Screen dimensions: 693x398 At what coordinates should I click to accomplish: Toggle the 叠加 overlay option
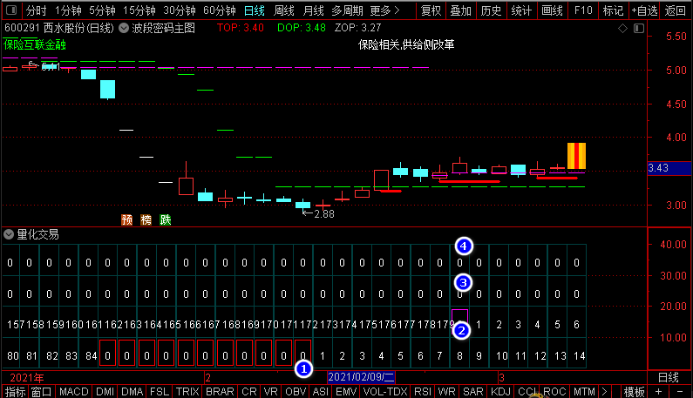[460, 10]
